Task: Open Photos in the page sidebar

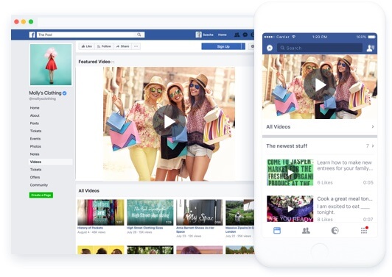Action: pyautogui.click(x=35, y=146)
